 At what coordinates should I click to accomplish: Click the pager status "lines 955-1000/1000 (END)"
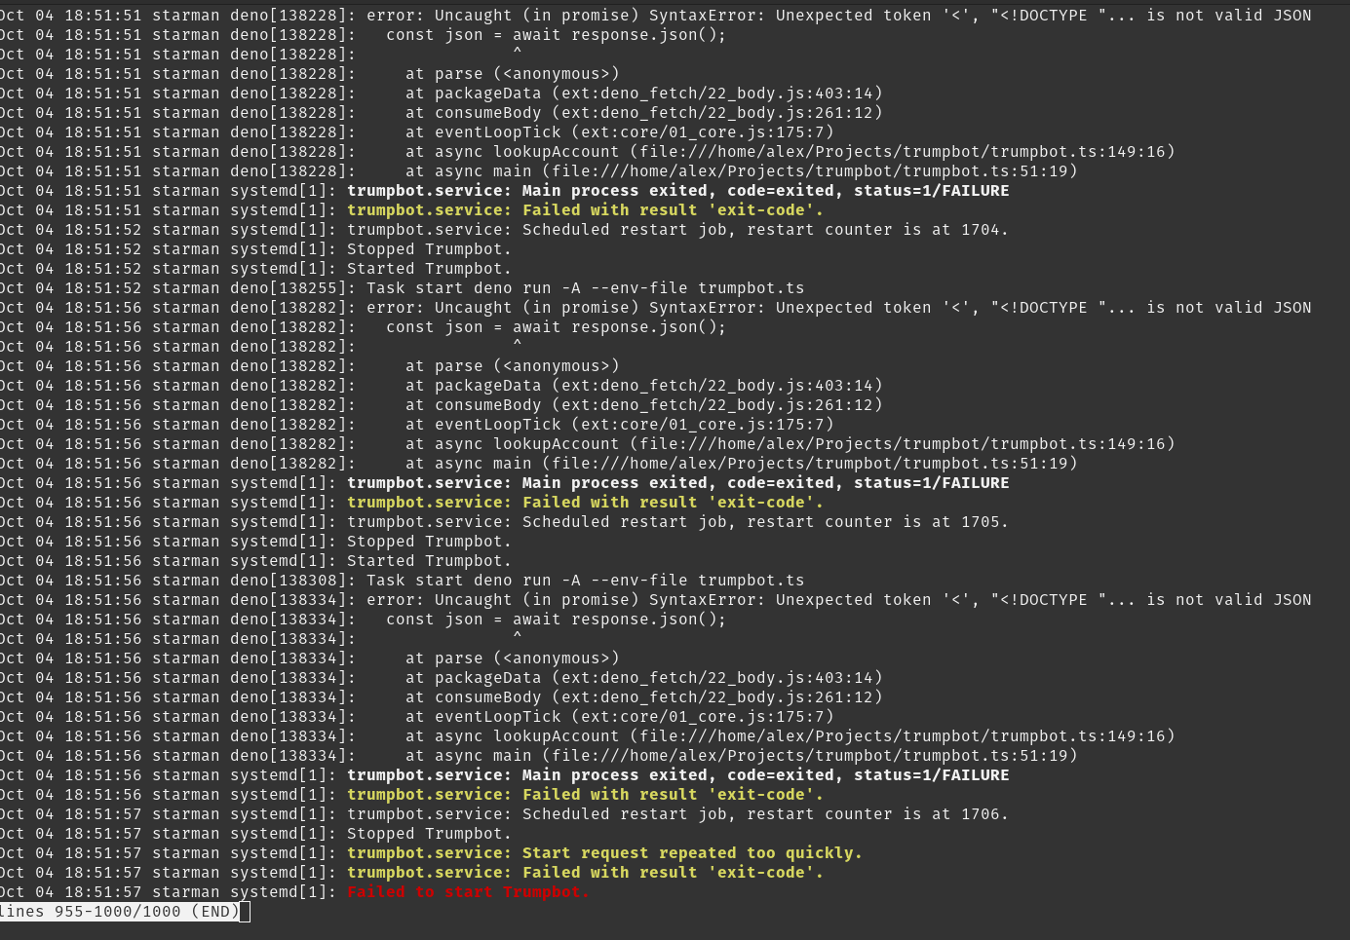(119, 912)
